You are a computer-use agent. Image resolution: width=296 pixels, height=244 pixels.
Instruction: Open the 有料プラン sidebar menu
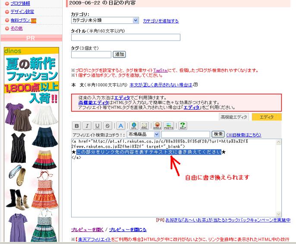[20, 20]
